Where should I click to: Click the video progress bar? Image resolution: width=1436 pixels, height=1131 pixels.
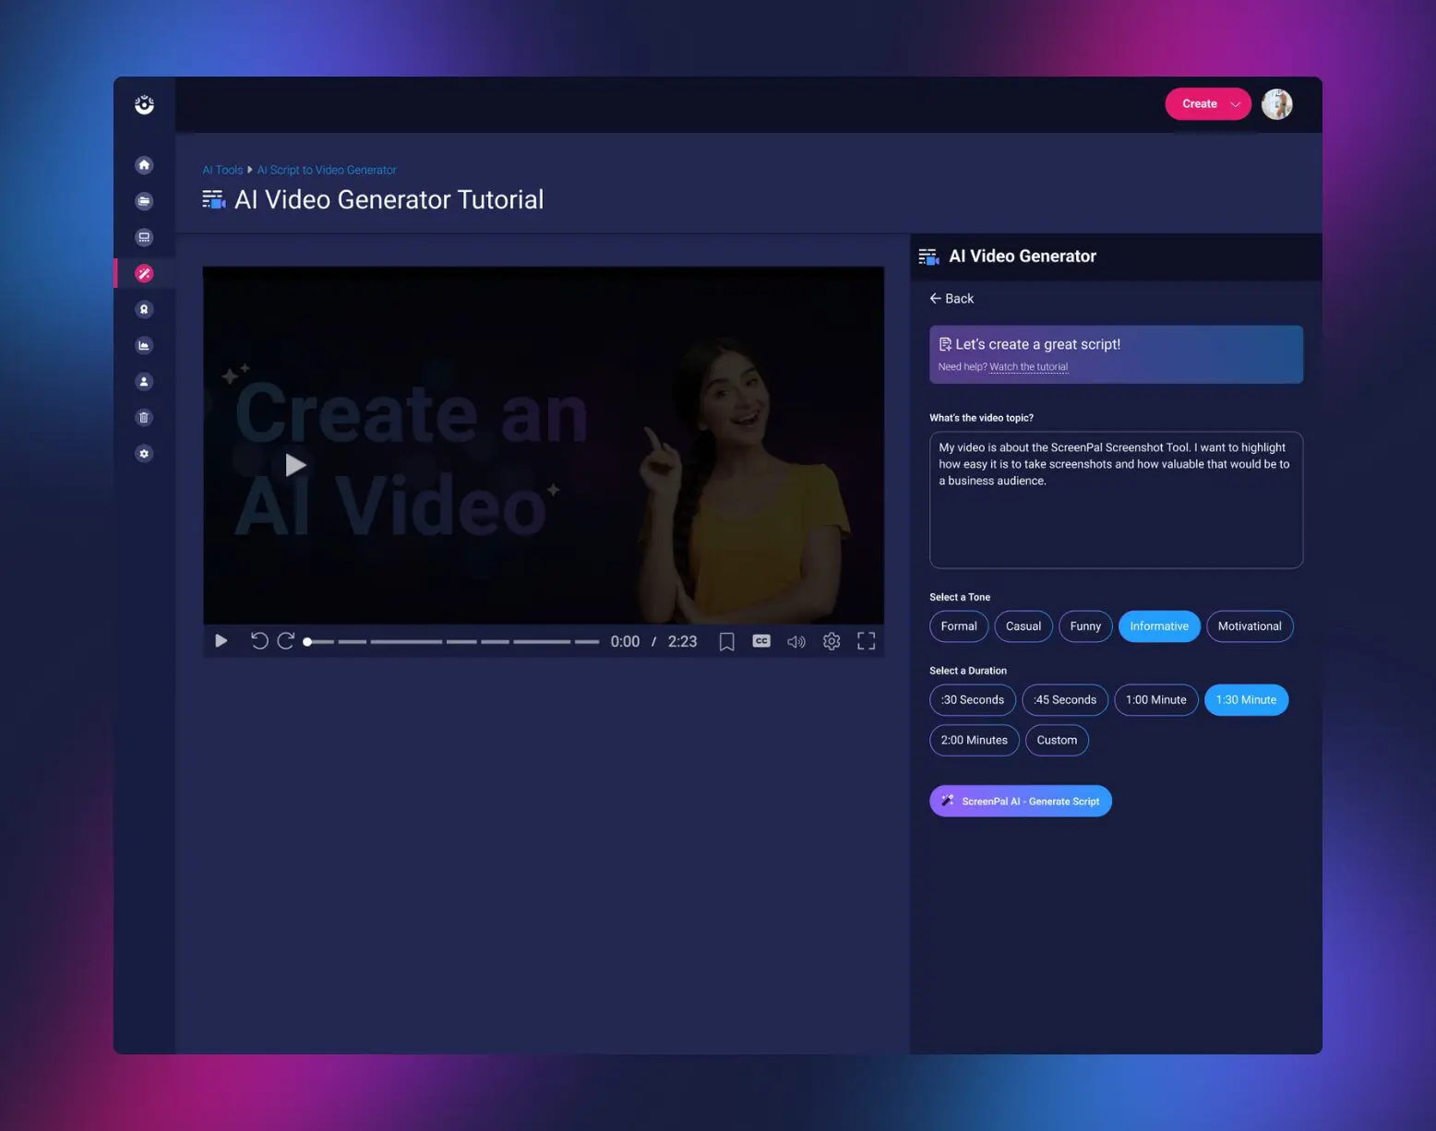(x=452, y=641)
